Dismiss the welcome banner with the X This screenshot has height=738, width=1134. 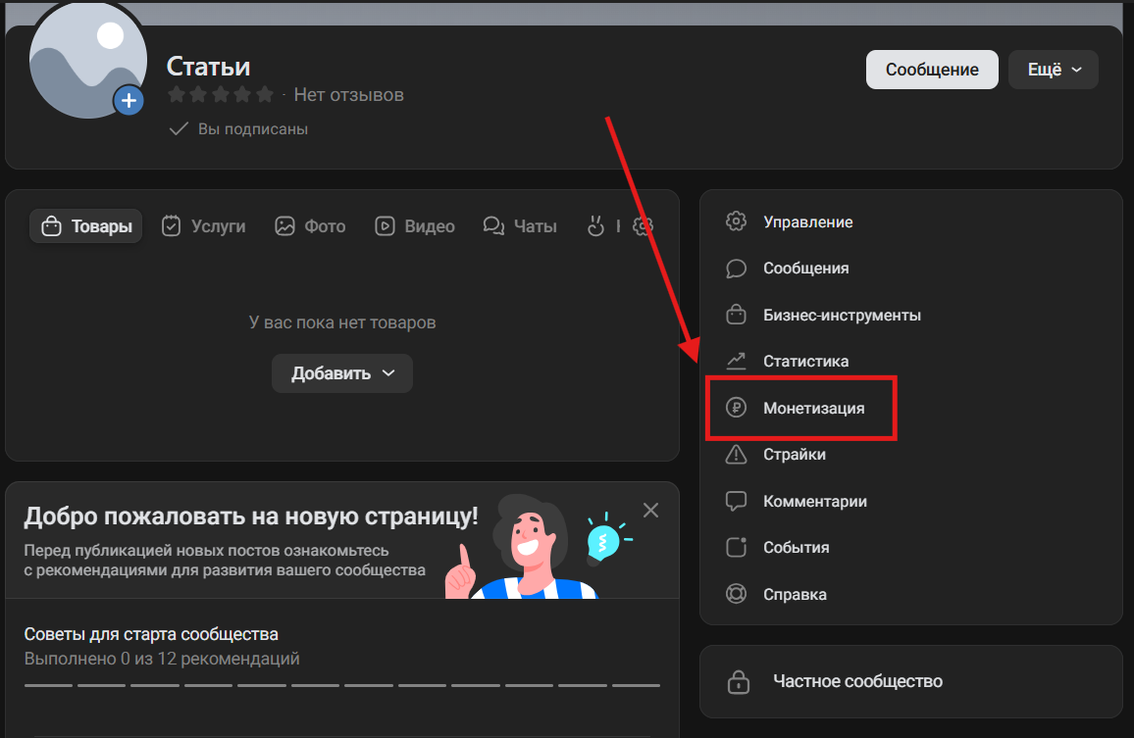click(650, 510)
